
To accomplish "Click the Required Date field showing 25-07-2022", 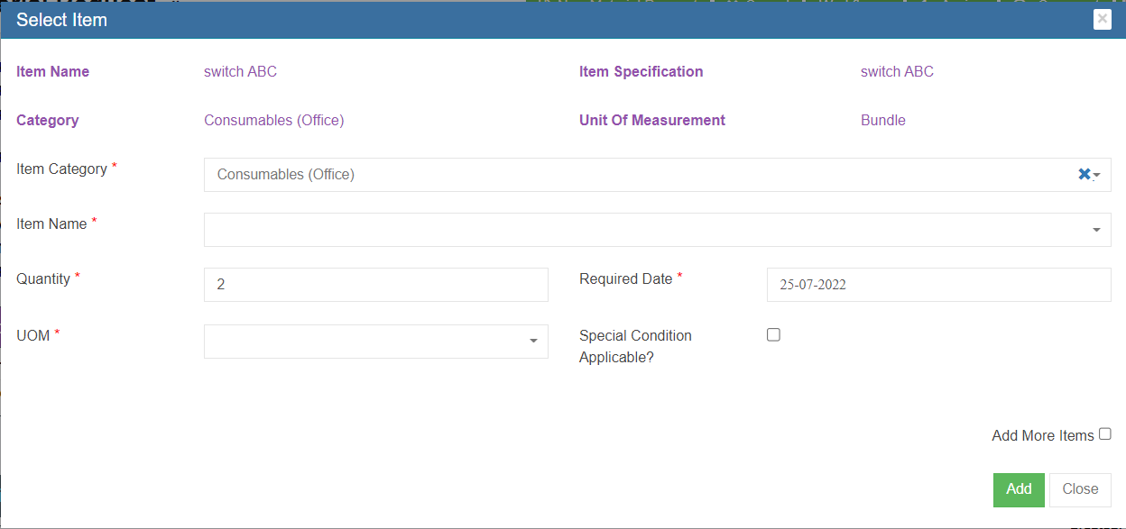I will coord(938,285).
